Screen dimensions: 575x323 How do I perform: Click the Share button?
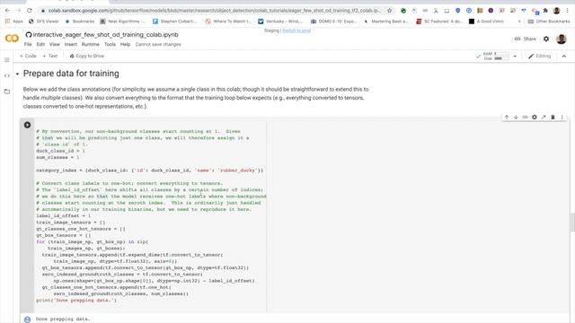[x=525, y=39]
